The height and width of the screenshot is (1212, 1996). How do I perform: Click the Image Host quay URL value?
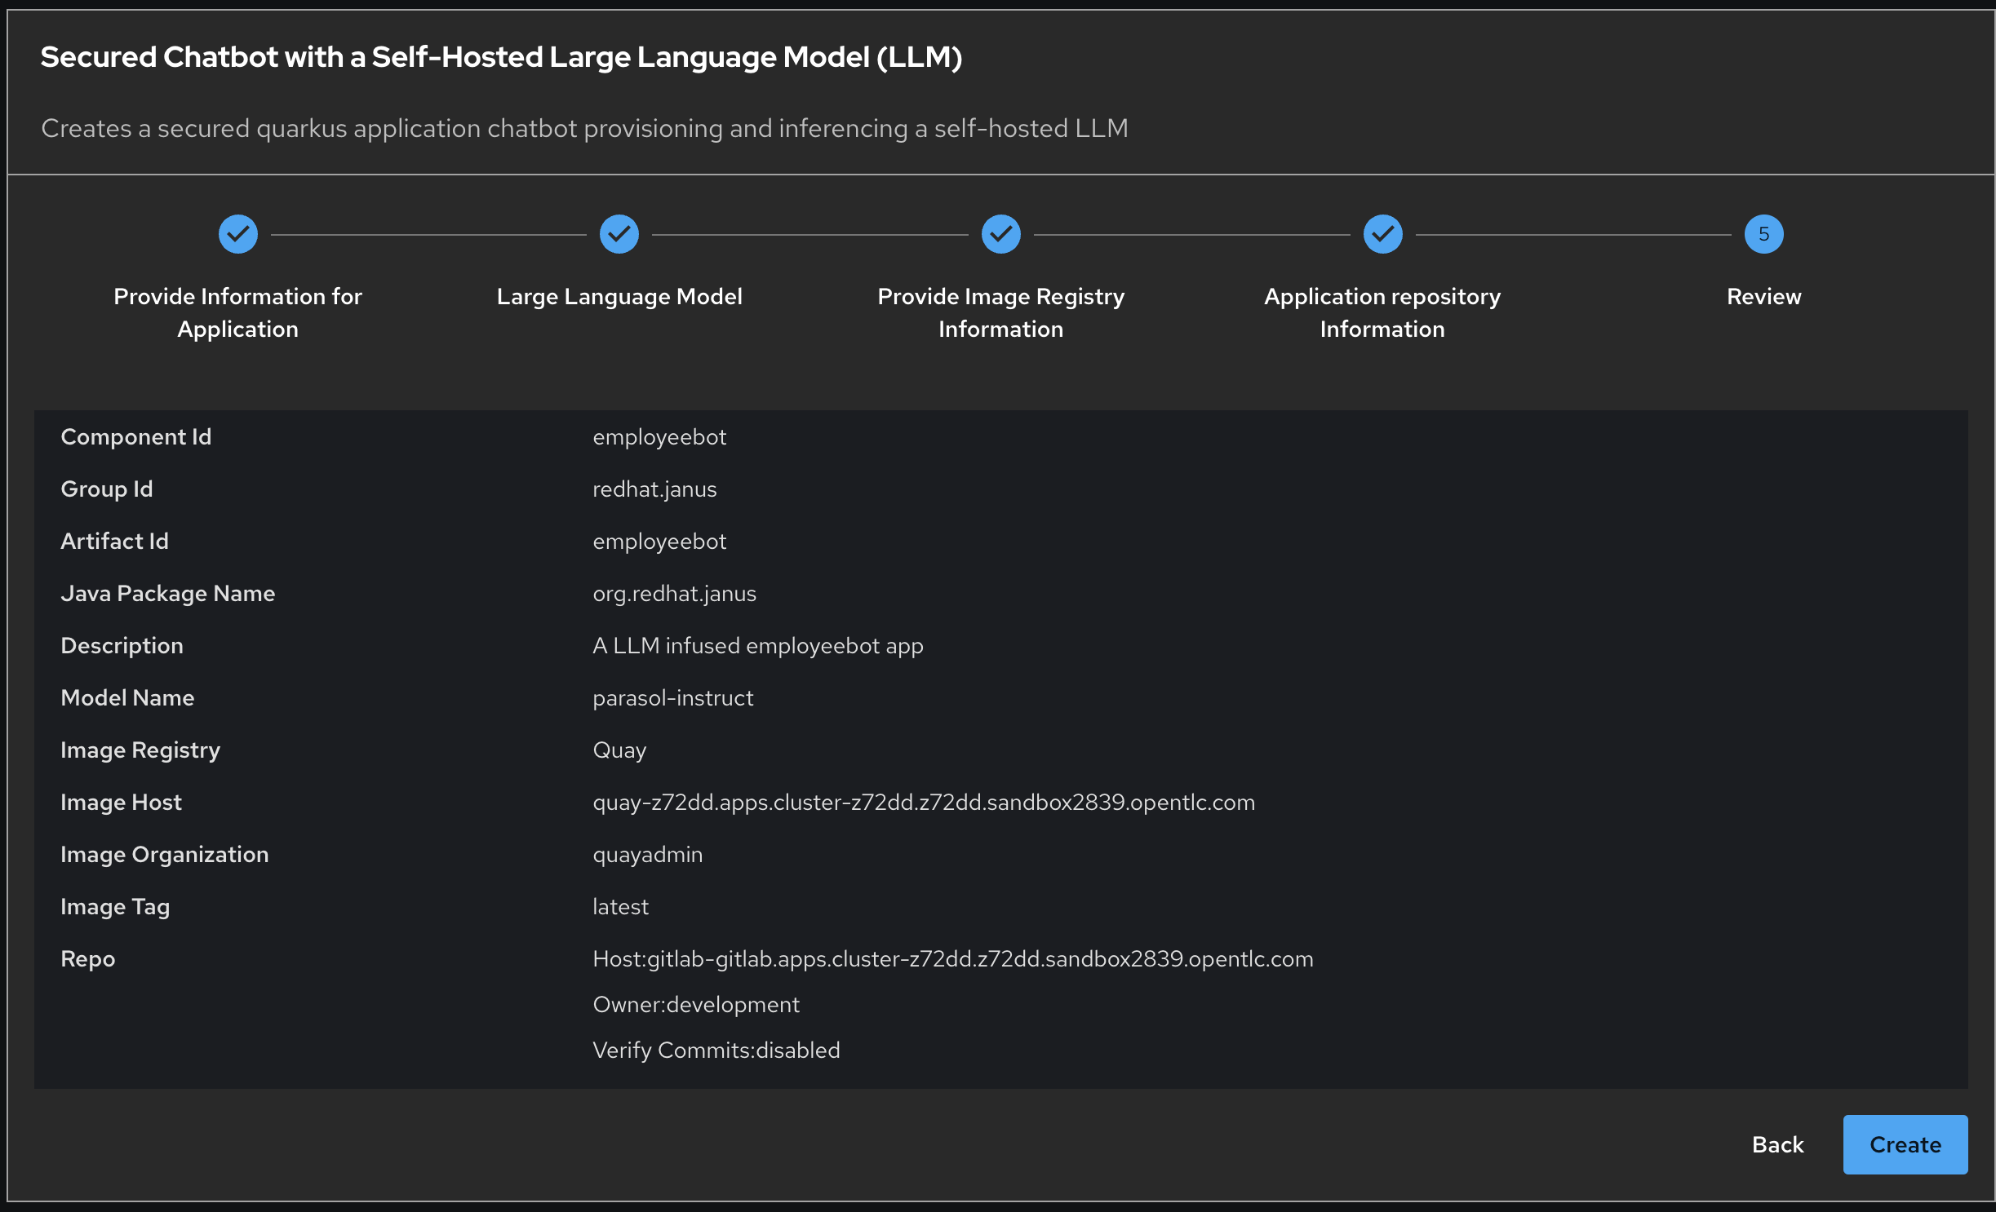(924, 803)
